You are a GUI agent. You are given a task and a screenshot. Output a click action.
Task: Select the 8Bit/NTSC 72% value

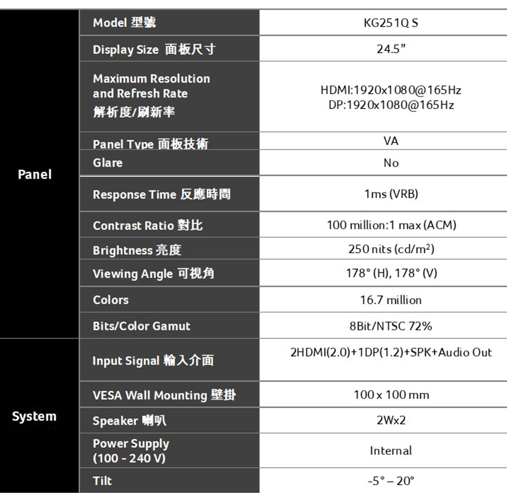coord(391,326)
